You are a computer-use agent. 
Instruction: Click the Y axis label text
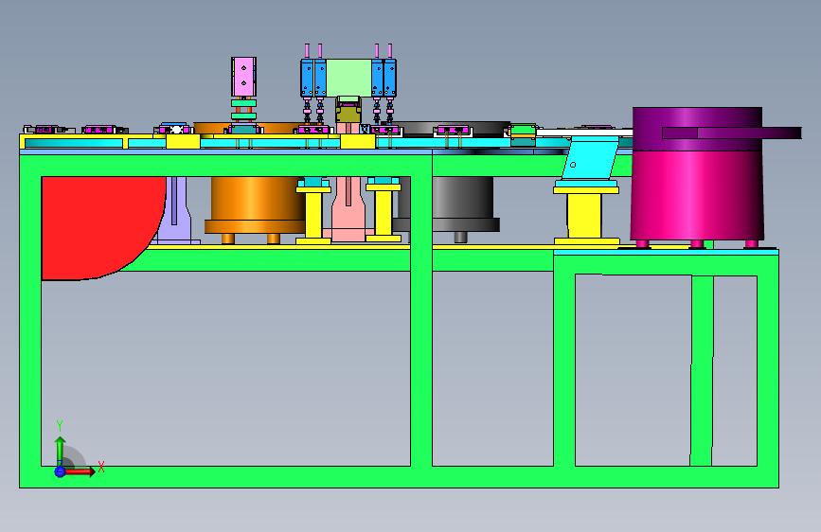(x=60, y=426)
